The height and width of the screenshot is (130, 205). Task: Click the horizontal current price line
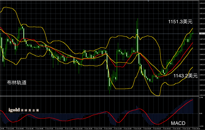tap(99, 34)
